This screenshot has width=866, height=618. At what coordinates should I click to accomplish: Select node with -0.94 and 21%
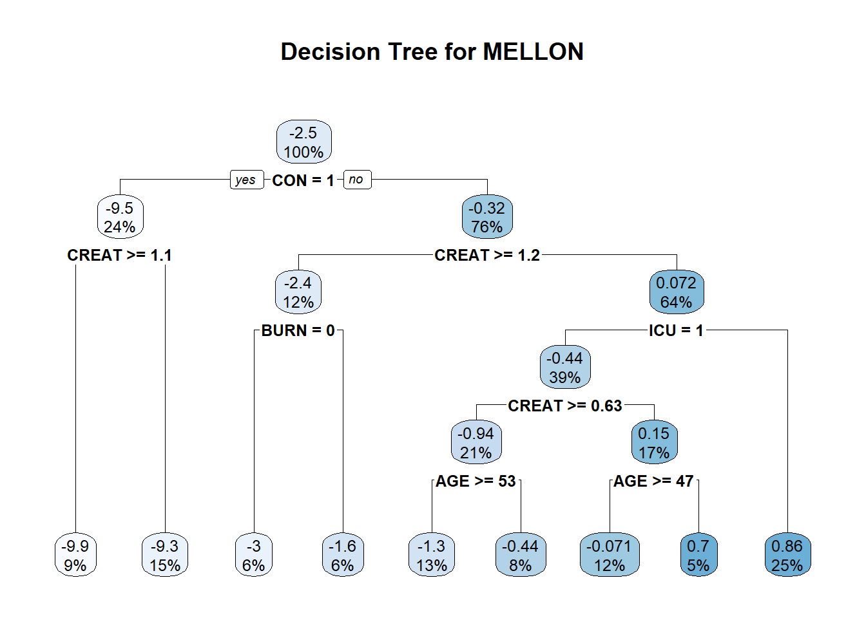(476, 443)
